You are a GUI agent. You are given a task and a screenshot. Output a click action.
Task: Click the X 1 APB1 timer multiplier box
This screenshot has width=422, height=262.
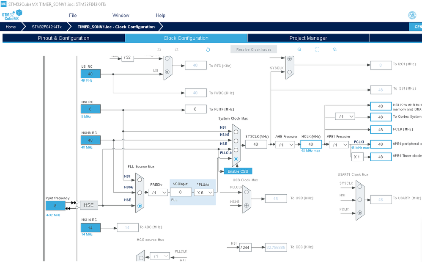(357, 157)
